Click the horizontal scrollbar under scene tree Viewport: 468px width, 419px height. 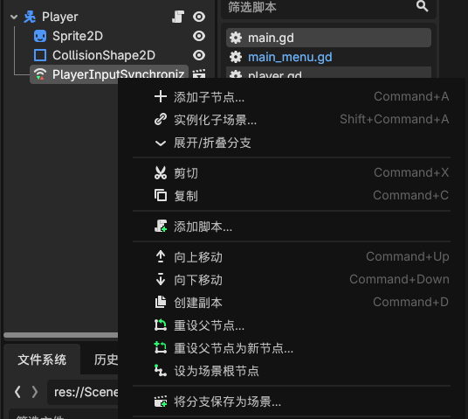coord(61,335)
